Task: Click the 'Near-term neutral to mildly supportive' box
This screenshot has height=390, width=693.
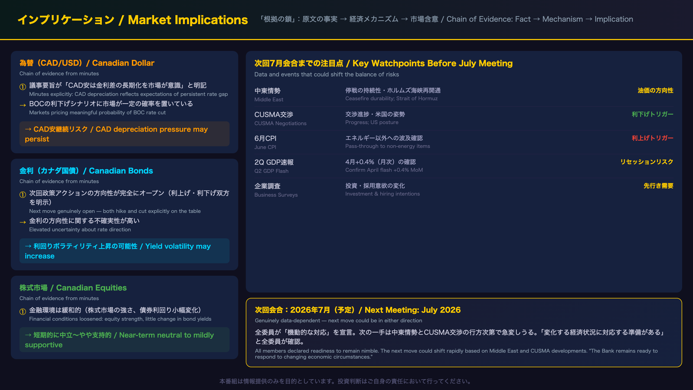Action: tap(125, 340)
